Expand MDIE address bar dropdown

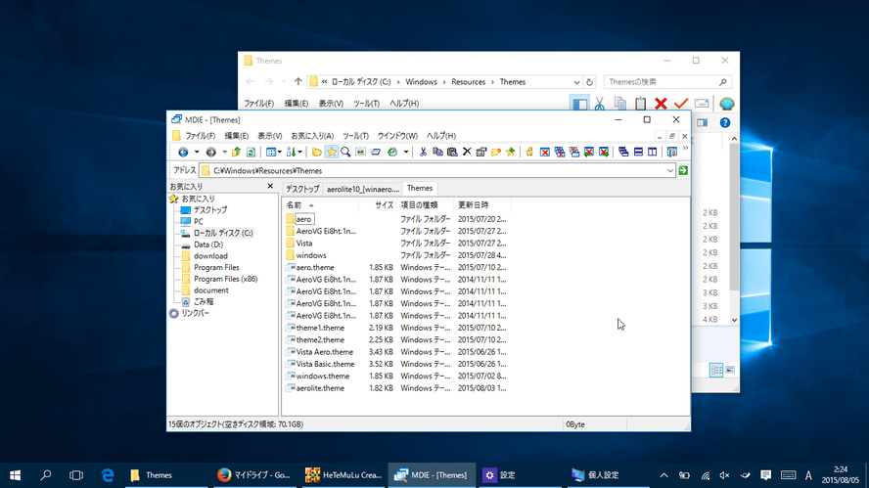[670, 170]
